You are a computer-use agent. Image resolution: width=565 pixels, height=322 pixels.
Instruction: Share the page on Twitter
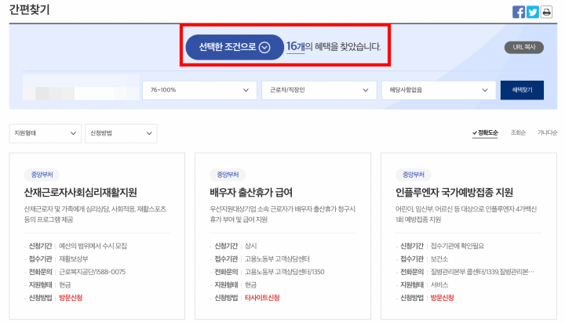tap(533, 12)
